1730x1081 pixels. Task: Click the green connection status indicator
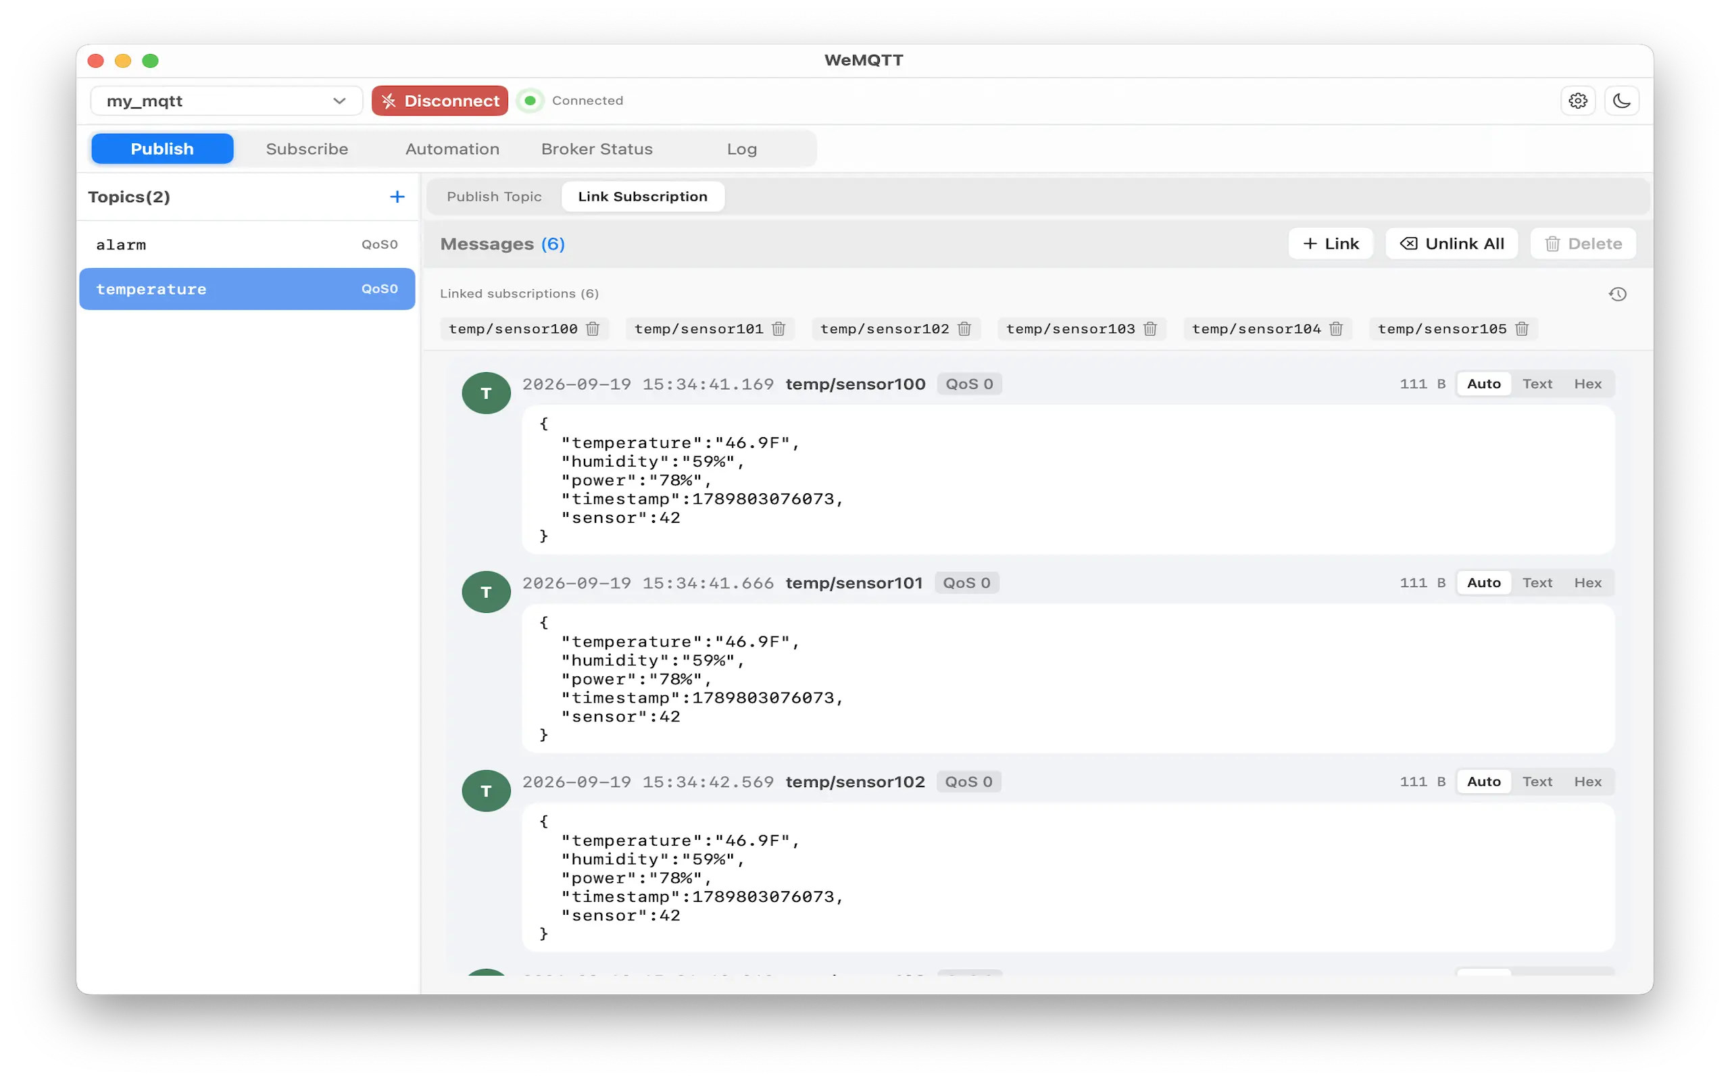(x=530, y=101)
